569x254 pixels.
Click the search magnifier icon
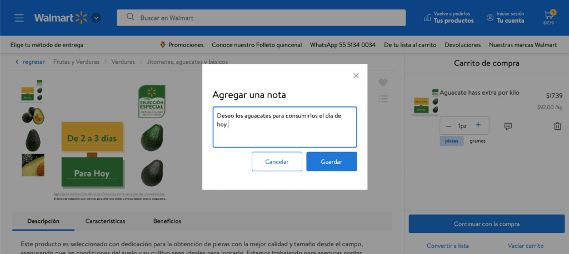click(x=130, y=17)
